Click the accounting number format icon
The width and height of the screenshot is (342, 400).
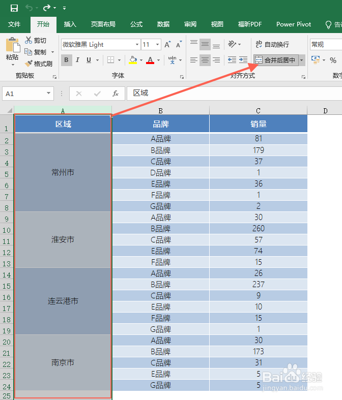(316, 60)
